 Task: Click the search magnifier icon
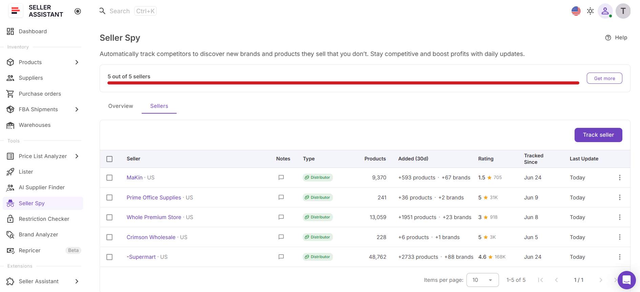point(102,11)
